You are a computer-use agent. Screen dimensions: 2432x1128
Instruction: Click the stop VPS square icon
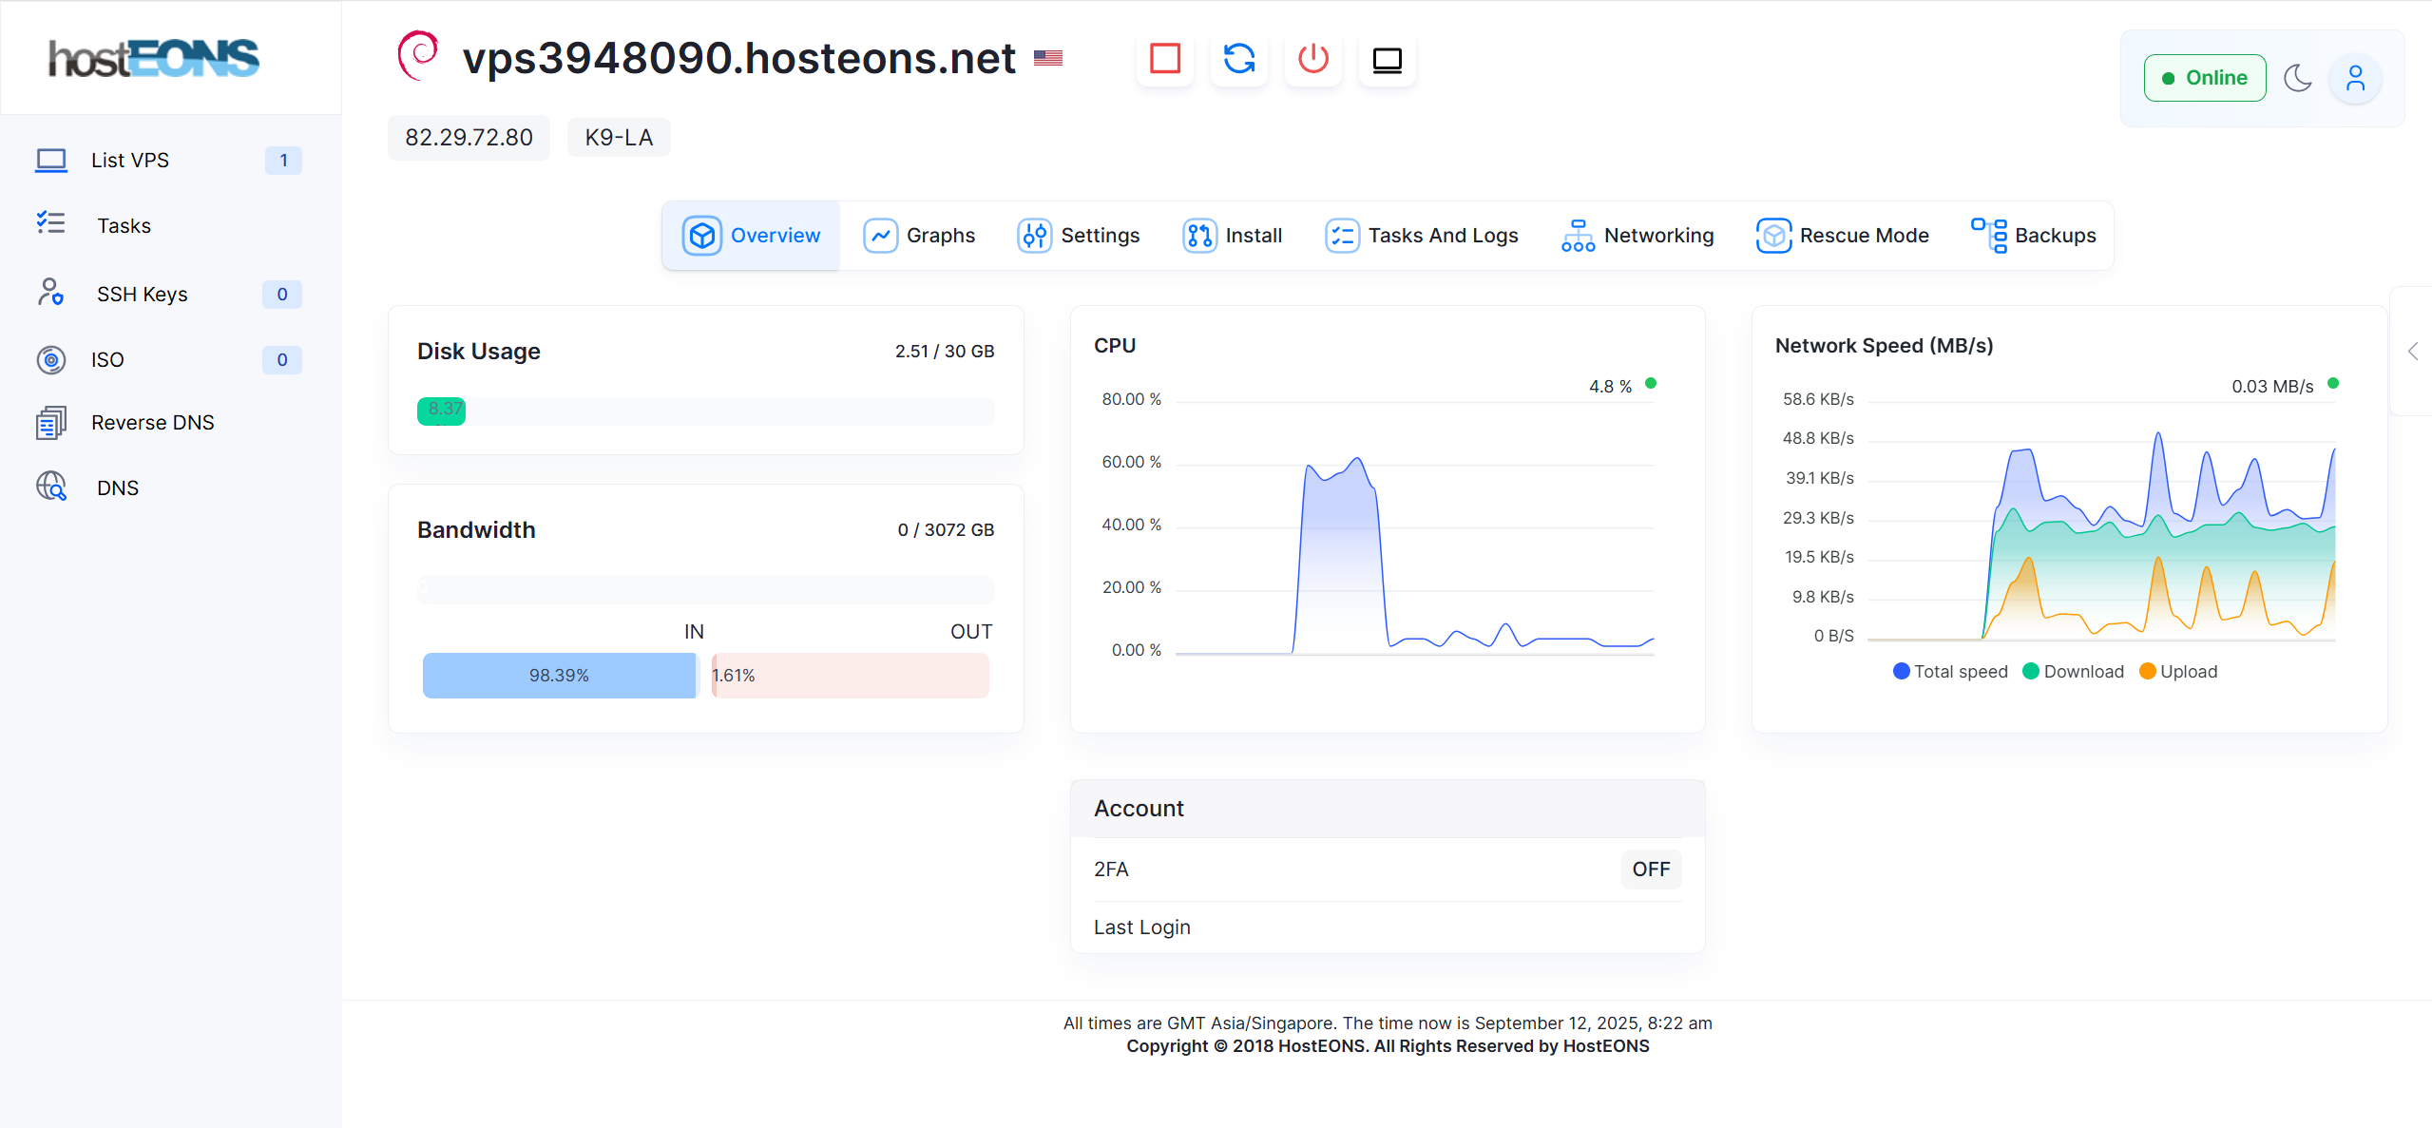tap(1165, 59)
